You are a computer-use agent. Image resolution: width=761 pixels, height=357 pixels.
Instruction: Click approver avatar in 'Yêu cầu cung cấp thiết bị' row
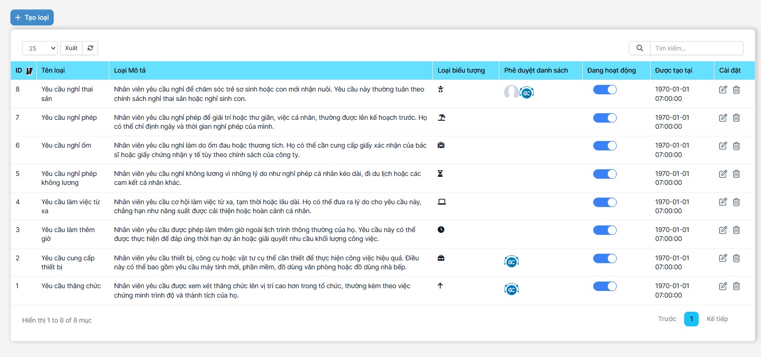[x=512, y=261]
